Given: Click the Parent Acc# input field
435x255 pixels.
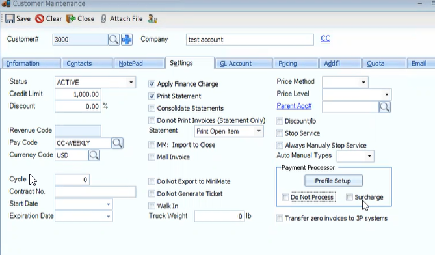Looking at the screenshot, I should click(x=350, y=107).
